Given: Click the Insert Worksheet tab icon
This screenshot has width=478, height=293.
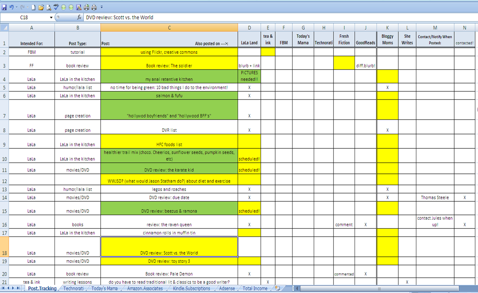Looking at the screenshot, I should (x=277, y=288).
